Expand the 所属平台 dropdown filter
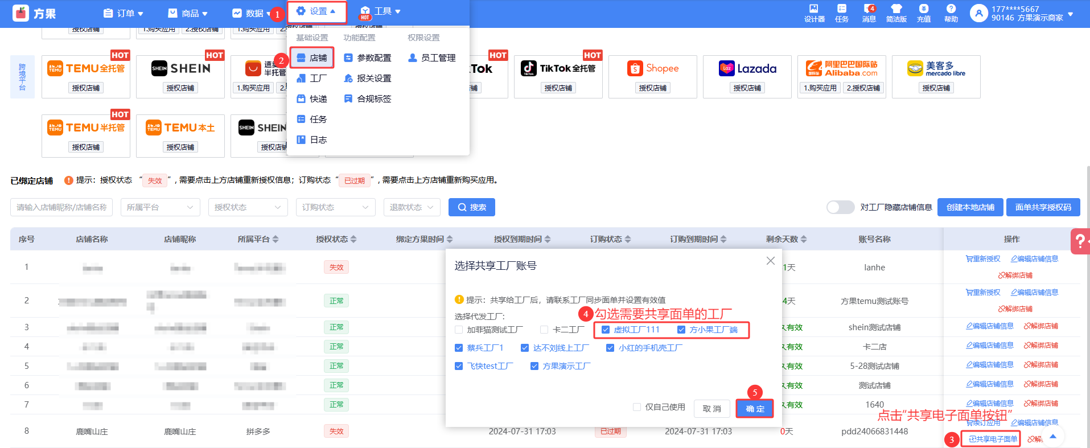Screen dimensions: 1090x448 (x=160, y=207)
